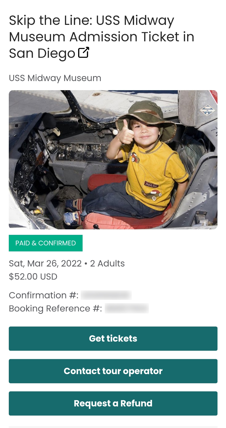Tap the Booking Reference # label
Screen dimensions: 226x428
click(55, 308)
